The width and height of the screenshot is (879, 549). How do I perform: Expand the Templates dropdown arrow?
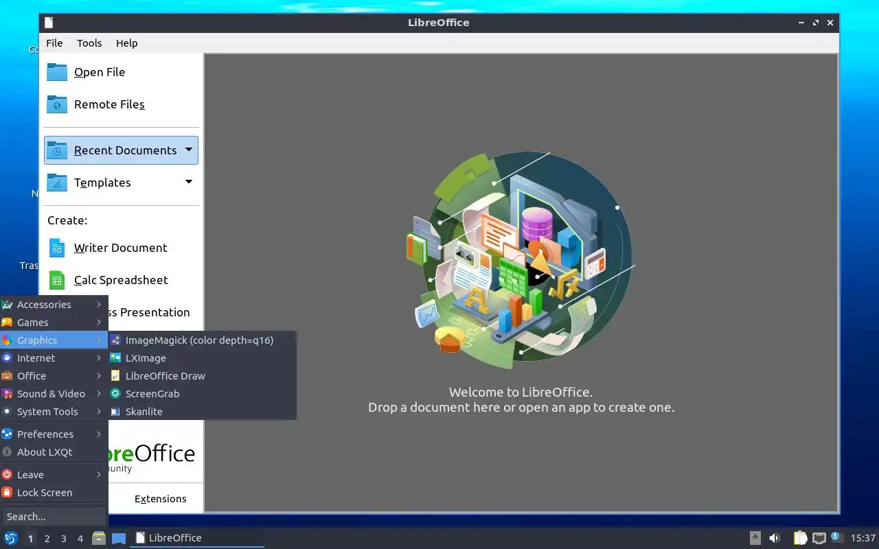tap(189, 182)
